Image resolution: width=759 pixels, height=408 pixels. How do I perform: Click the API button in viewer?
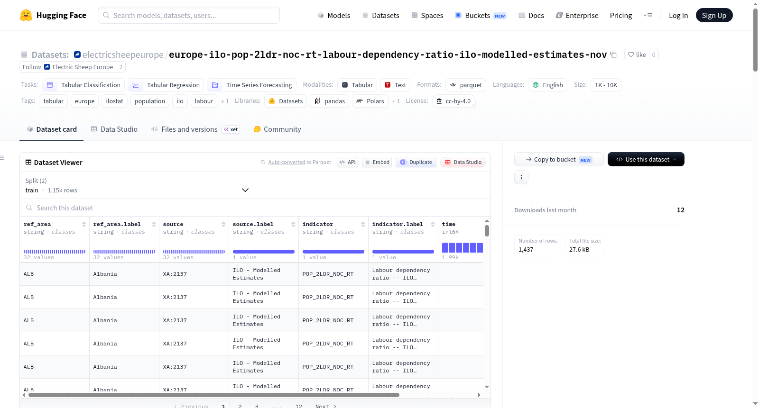click(x=347, y=162)
